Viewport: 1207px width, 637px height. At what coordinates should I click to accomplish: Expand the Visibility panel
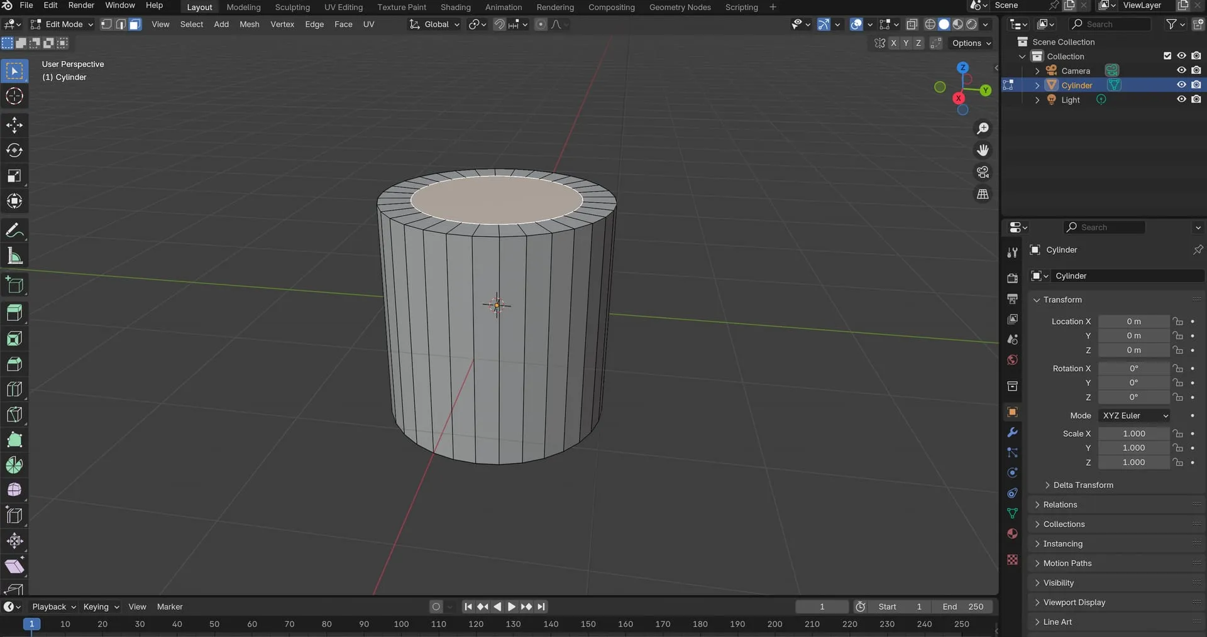1058,583
